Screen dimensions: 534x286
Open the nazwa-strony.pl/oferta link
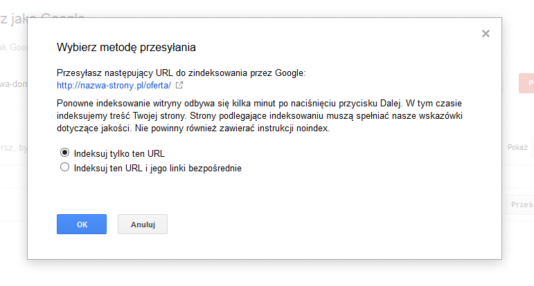click(x=114, y=85)
